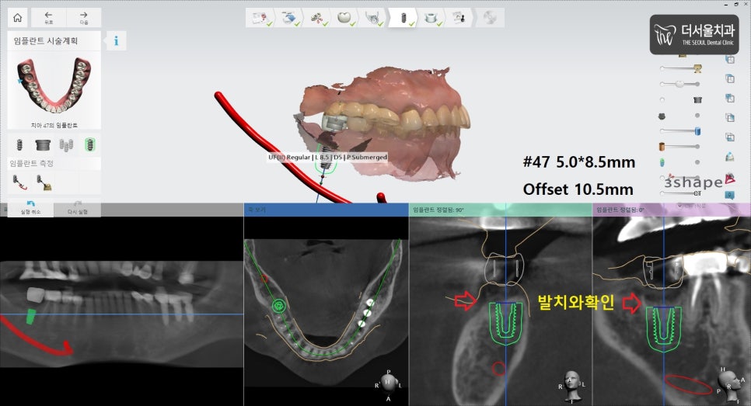Go to the approval stamp workflow step

(x=459, y=18)
